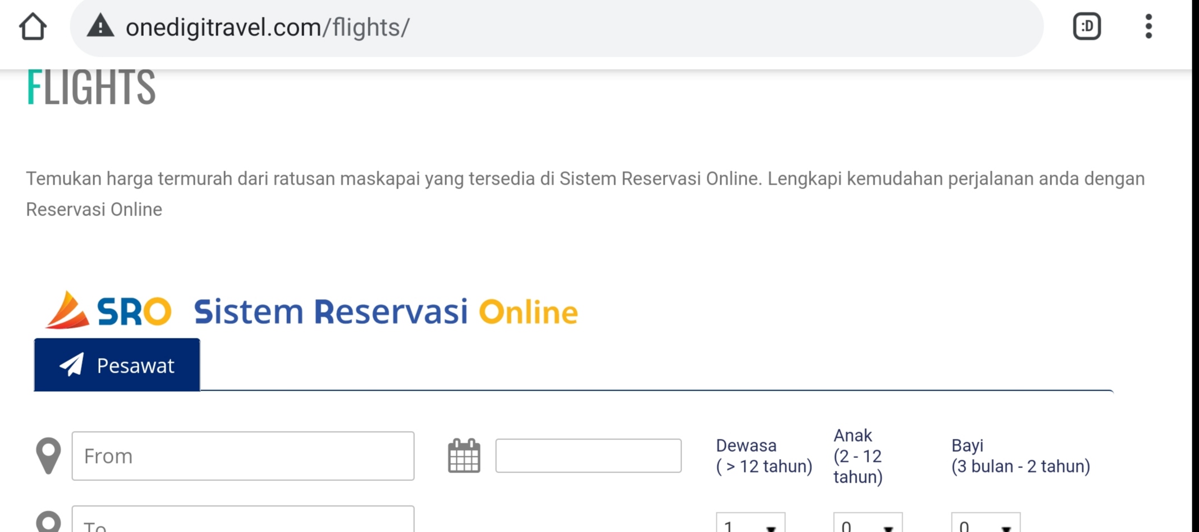Screen dimensions: 1199x532
Task: Click the FLIGHTS page heading
Action: 91,87
